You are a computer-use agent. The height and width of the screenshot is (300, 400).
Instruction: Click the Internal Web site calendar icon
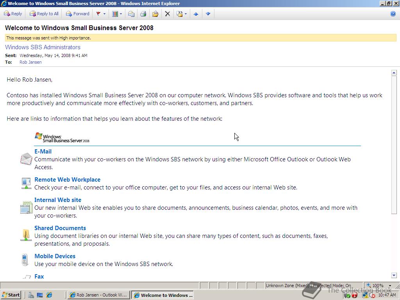tap(26, 207)
